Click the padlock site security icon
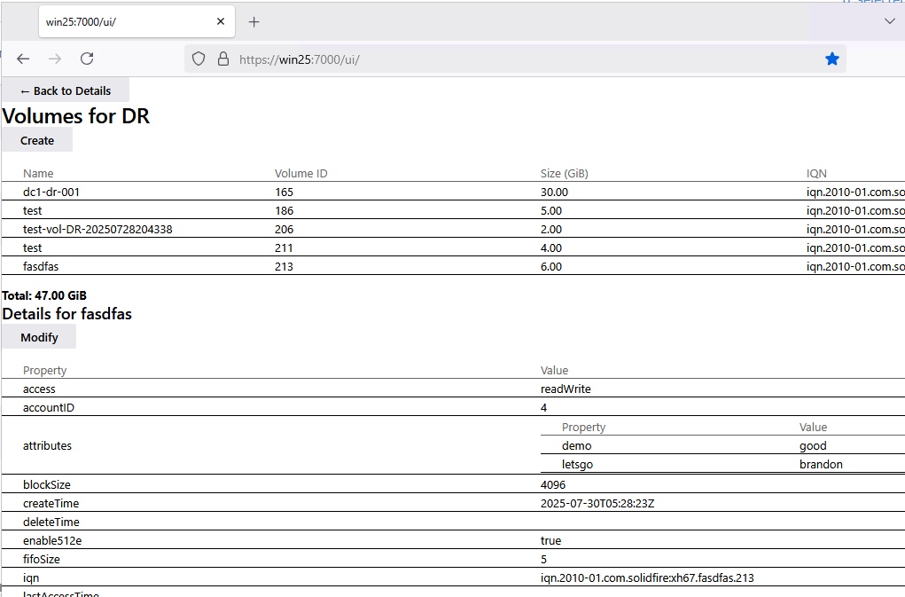 tap(223, 59)
